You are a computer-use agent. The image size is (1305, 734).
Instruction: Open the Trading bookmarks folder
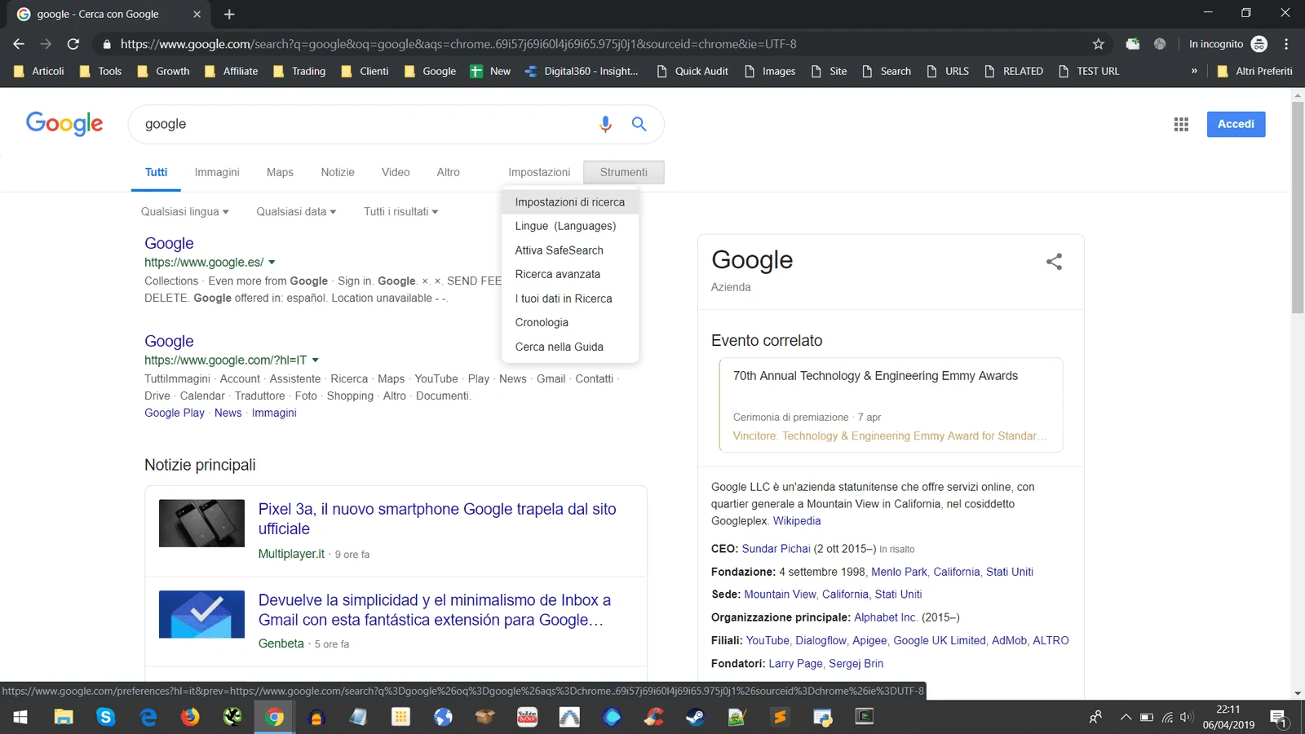pos(299,71)
